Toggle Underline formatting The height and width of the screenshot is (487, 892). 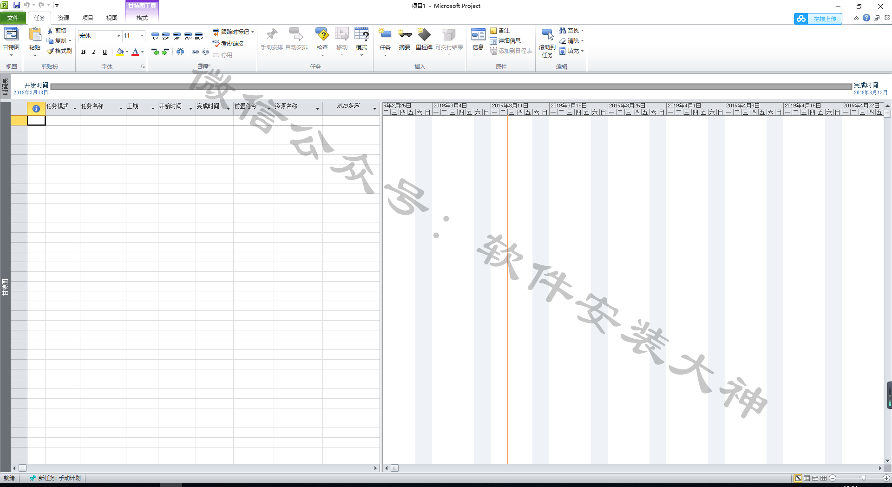tap(105, 52)
